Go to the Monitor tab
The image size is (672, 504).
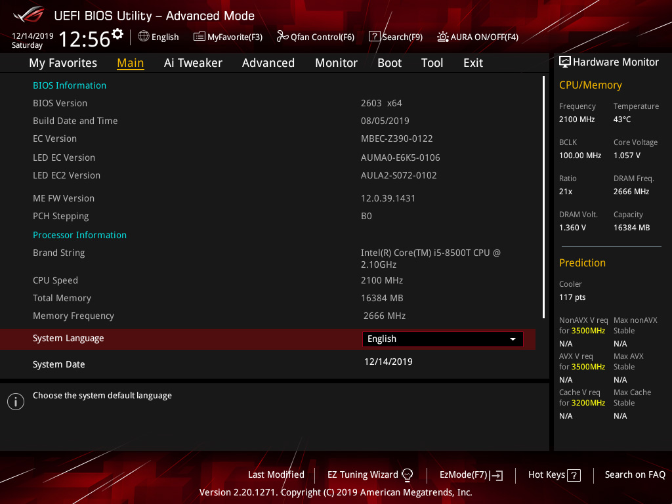click(337, 63)
